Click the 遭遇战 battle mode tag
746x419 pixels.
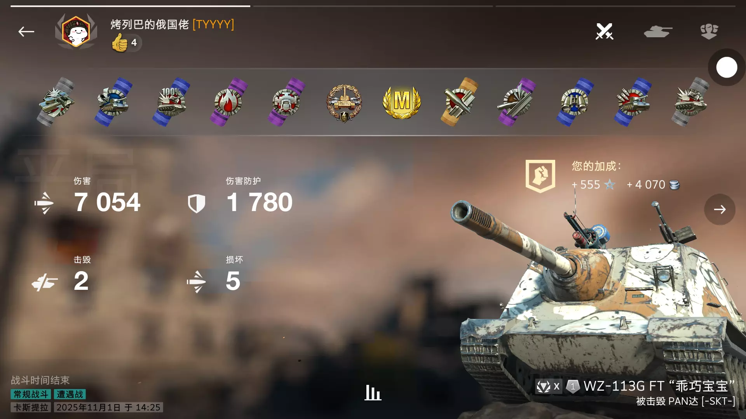click(70, 394)
